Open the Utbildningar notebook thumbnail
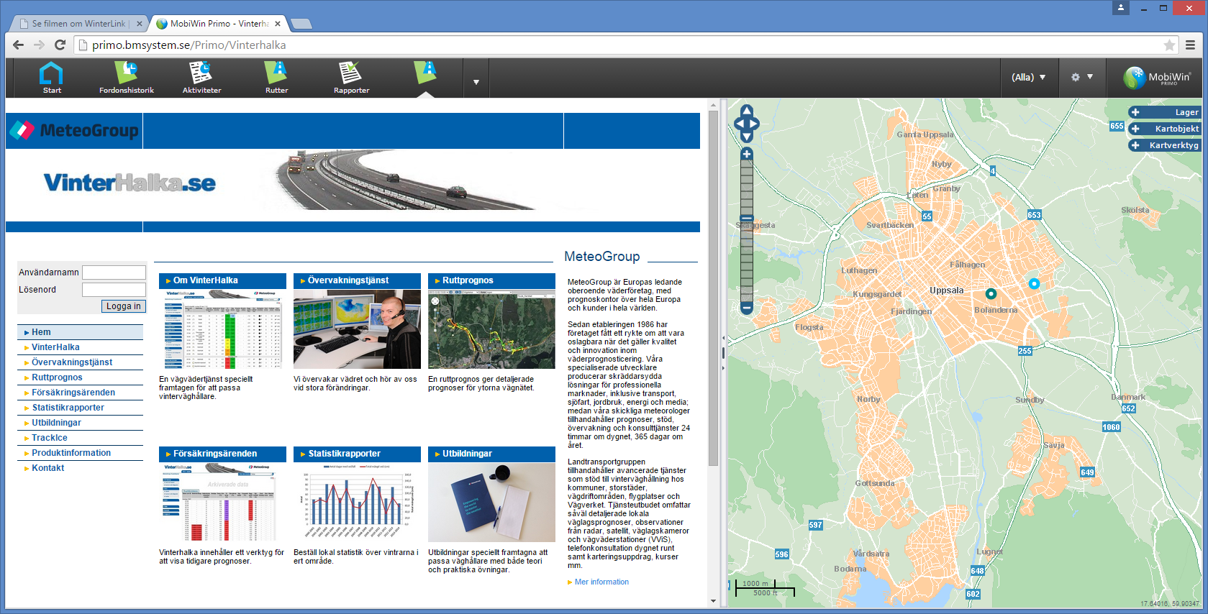1208x614 pixels. click(x=491, y=503)
